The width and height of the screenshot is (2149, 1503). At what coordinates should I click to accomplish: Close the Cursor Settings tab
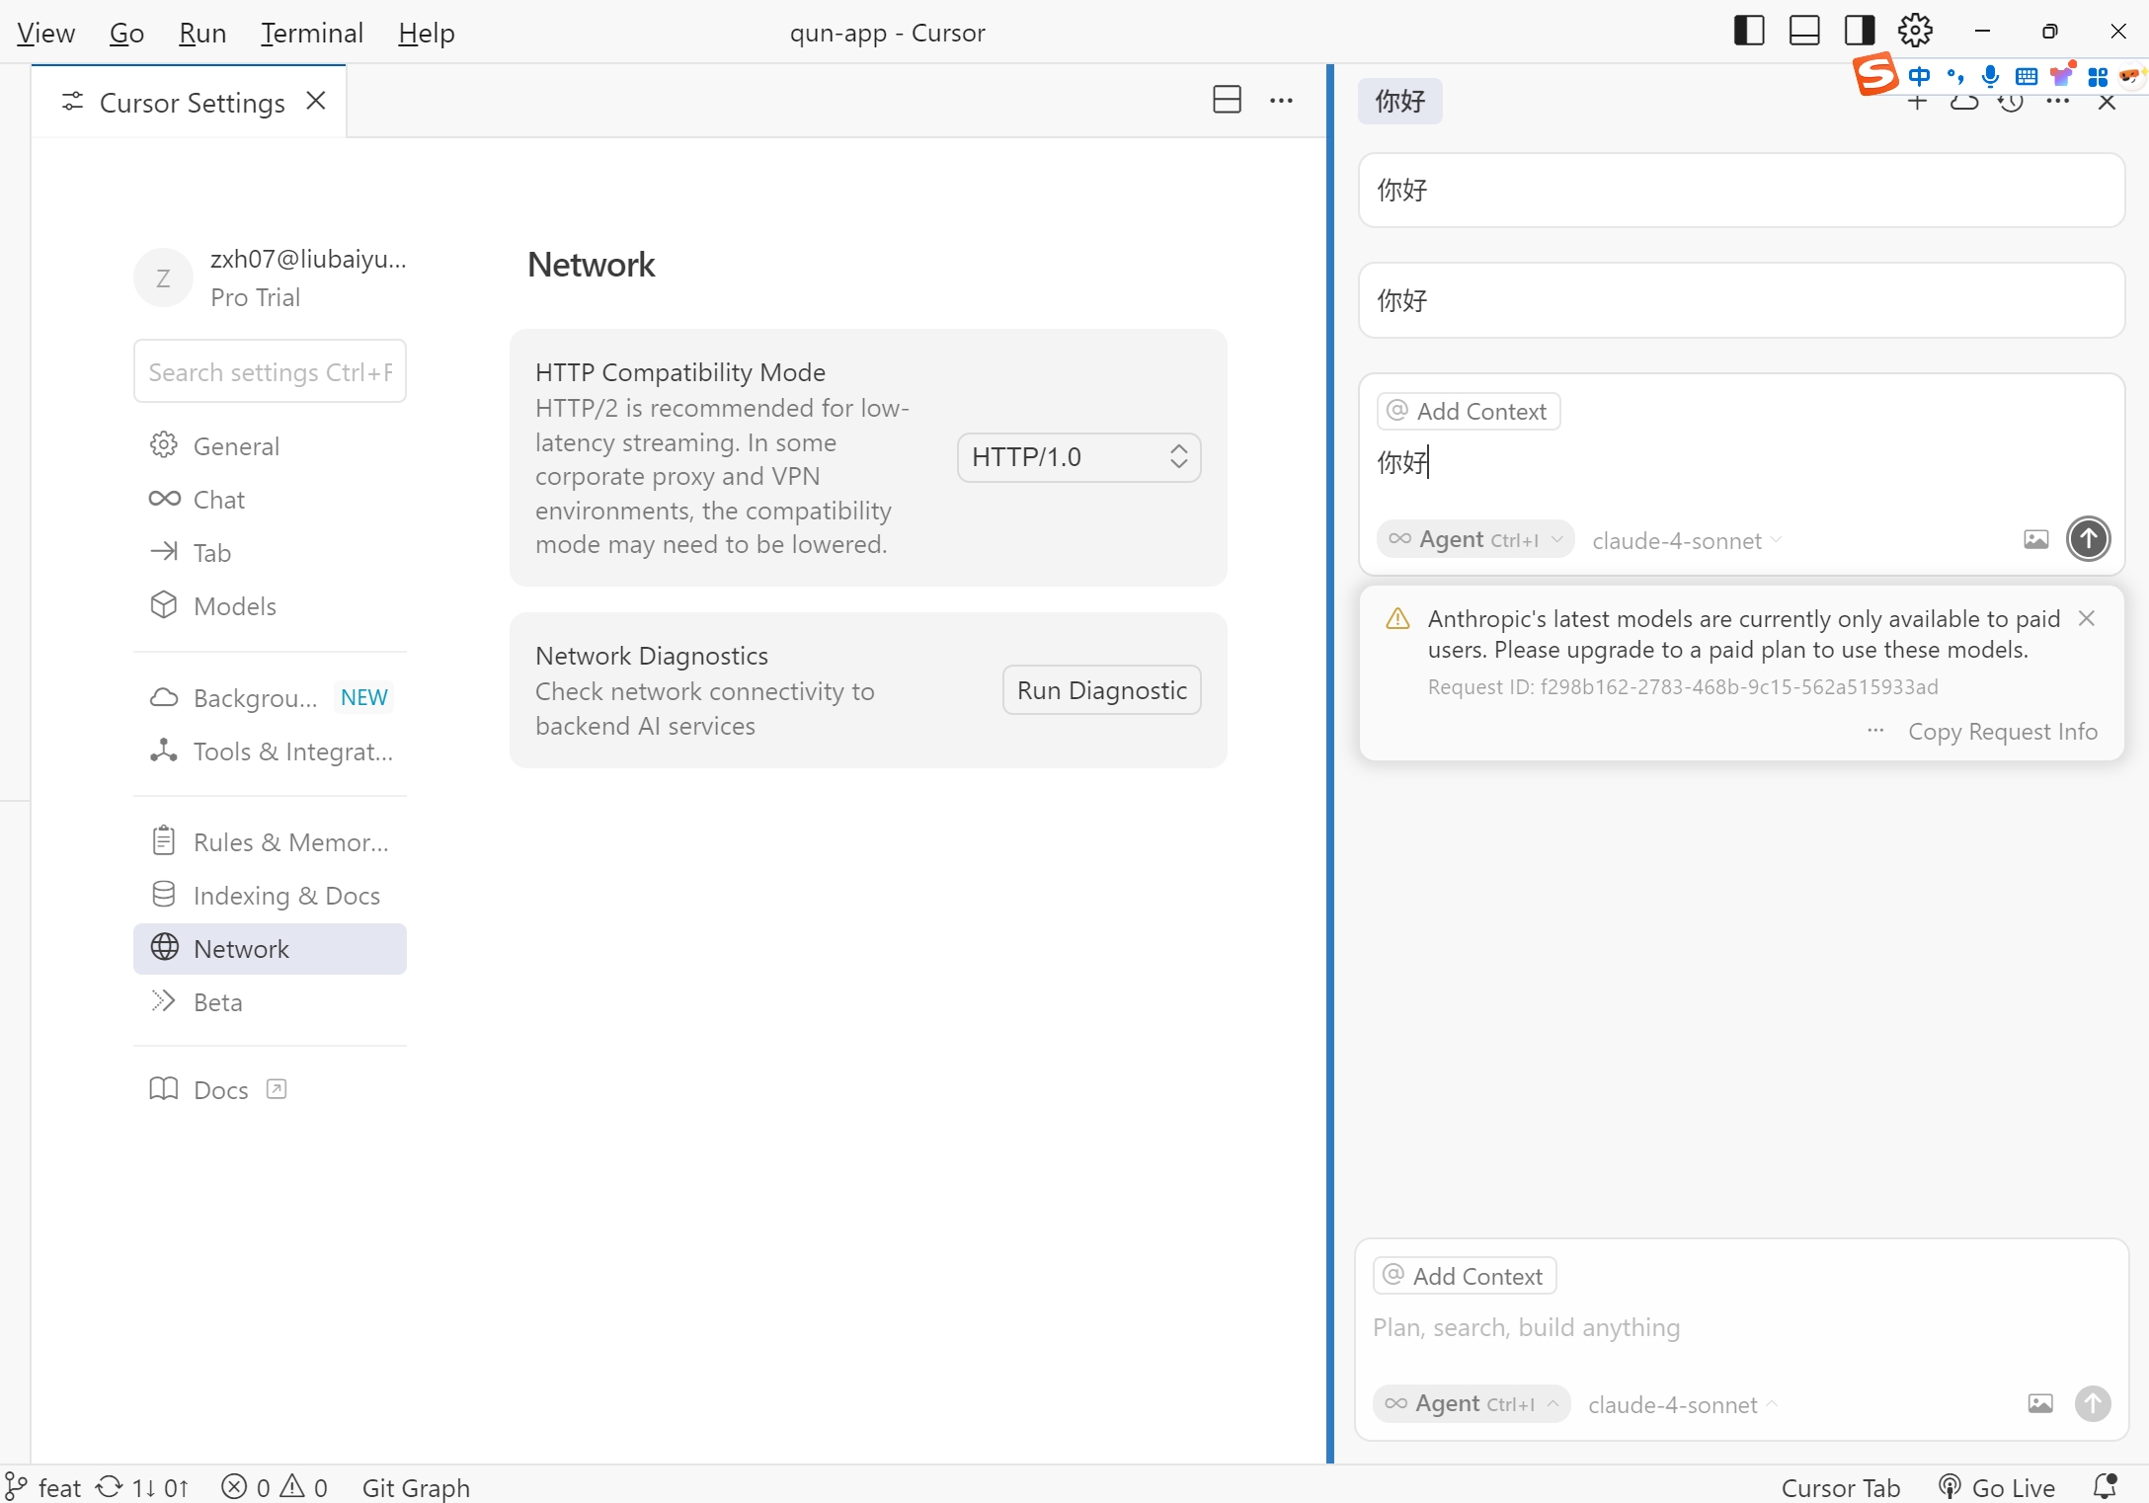[x=316, y=101]
